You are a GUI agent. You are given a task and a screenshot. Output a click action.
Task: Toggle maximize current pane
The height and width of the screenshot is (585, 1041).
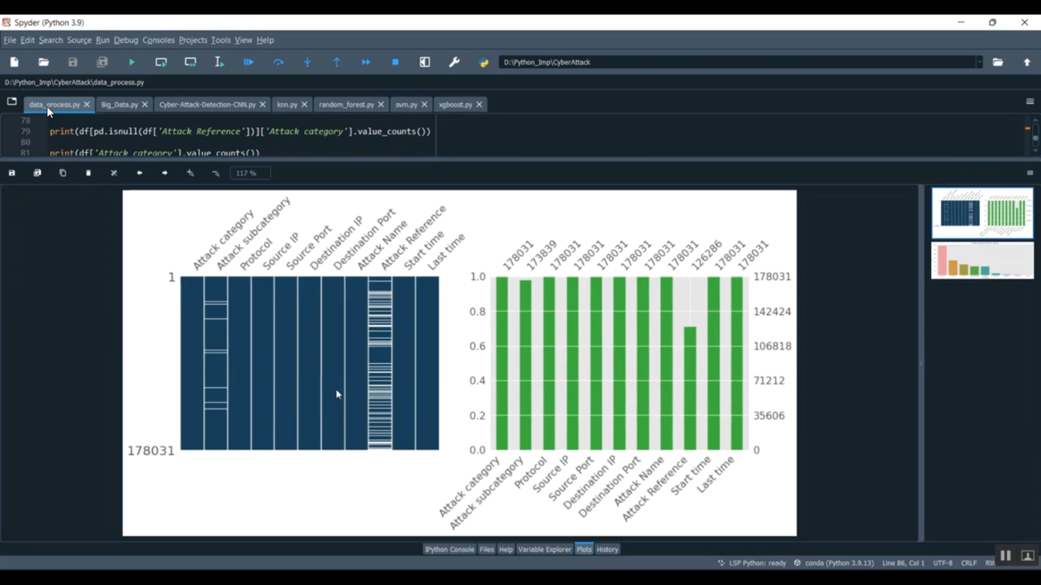pos(425,62)
